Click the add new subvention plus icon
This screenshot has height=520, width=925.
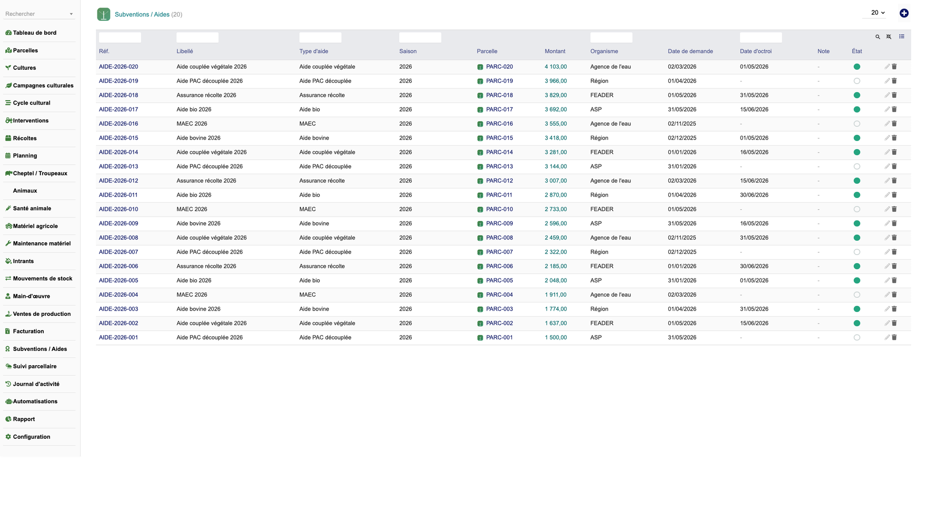point(904,13)
